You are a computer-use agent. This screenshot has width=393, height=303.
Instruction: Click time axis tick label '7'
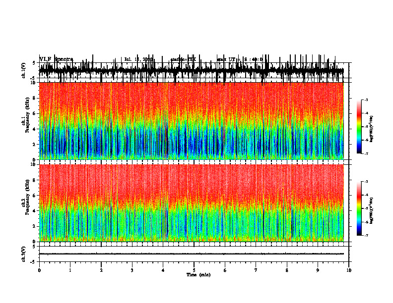click(256, 270)
